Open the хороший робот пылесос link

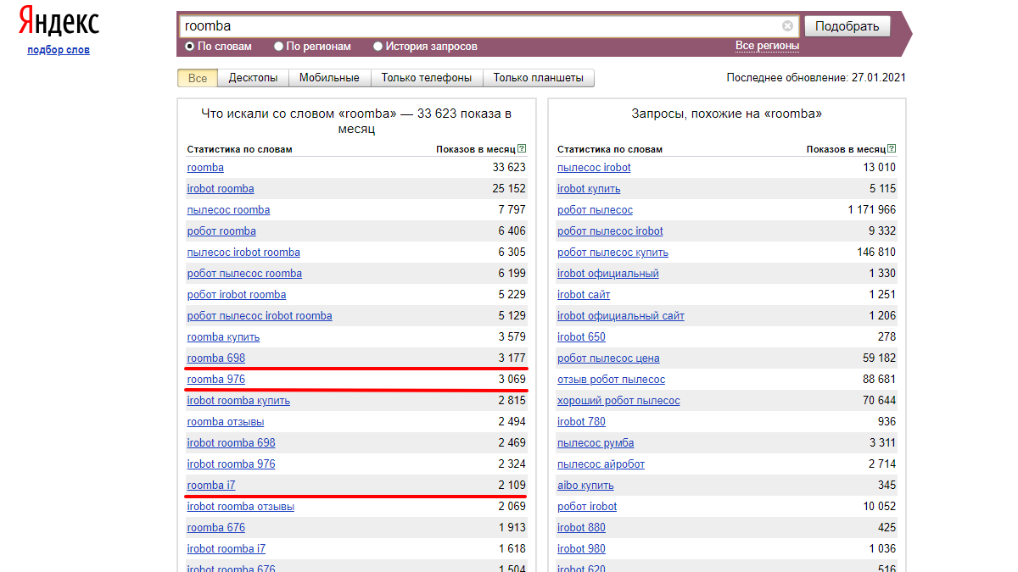618,401
